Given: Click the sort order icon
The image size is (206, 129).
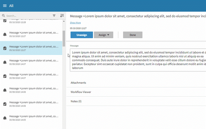Looking at the screenshot, I should pos(62,16).
